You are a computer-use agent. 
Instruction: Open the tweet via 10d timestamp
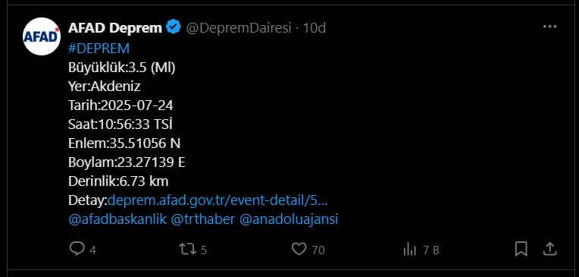[315, 28]
